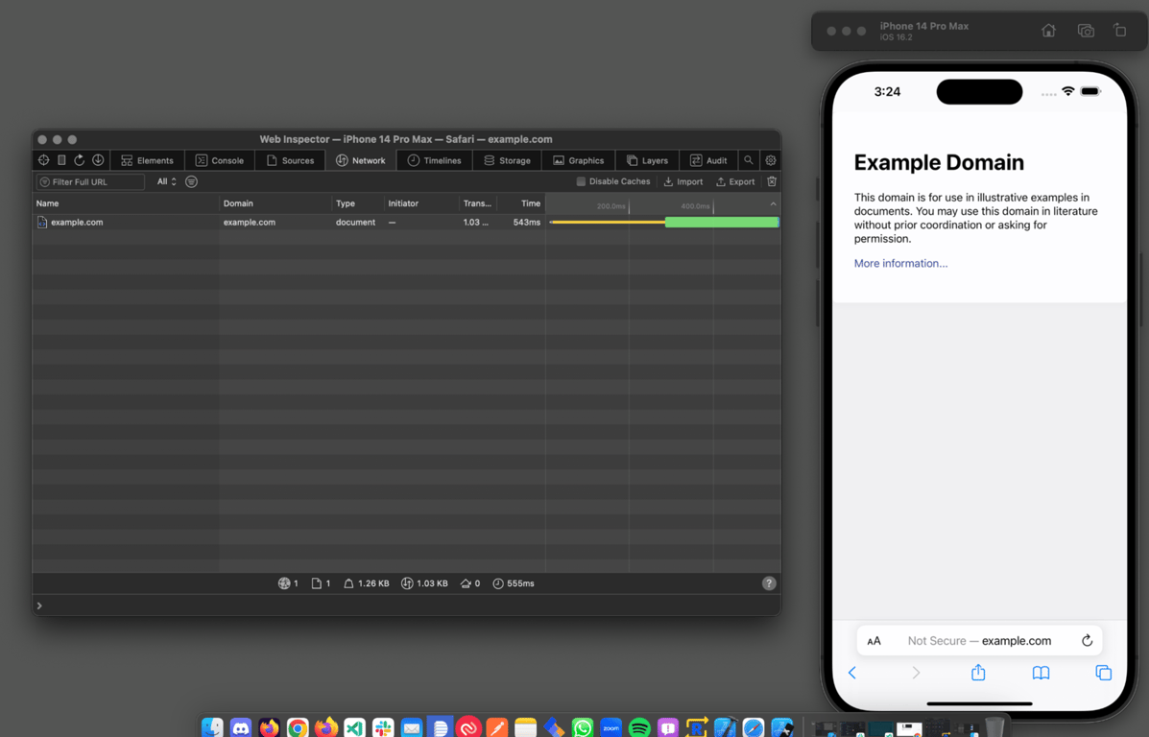1149x737 pixels.
Task: Click the green waterfall bar for example.com
Action: click(722, 222)
